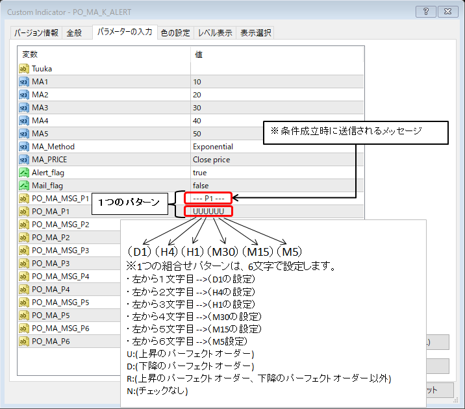Image resolution: width=465 pixels, height=409 pixels.
Task: Select the Alert_flag variable name
Action: [x=48, y=173]
